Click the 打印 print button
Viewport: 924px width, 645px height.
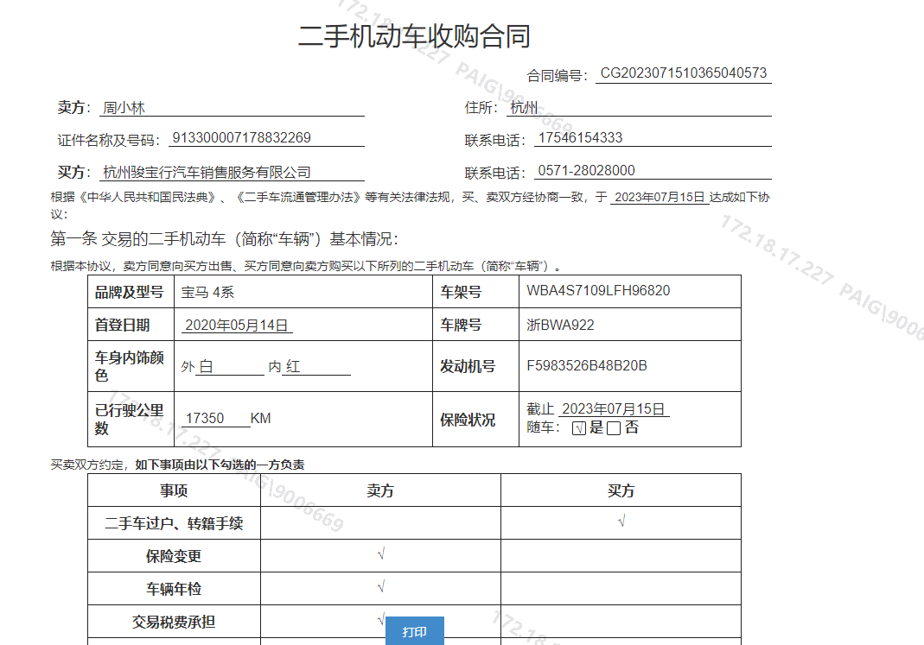(414, 631)
